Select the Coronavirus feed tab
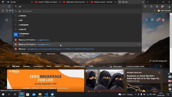172x97 pixels. [x=38, y=66]
